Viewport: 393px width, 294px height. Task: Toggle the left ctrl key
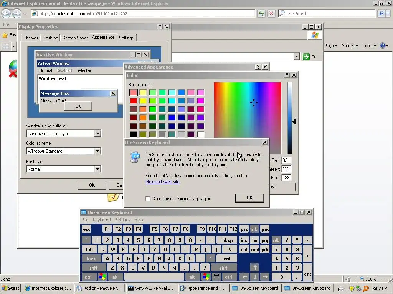(x=88, y=277)
